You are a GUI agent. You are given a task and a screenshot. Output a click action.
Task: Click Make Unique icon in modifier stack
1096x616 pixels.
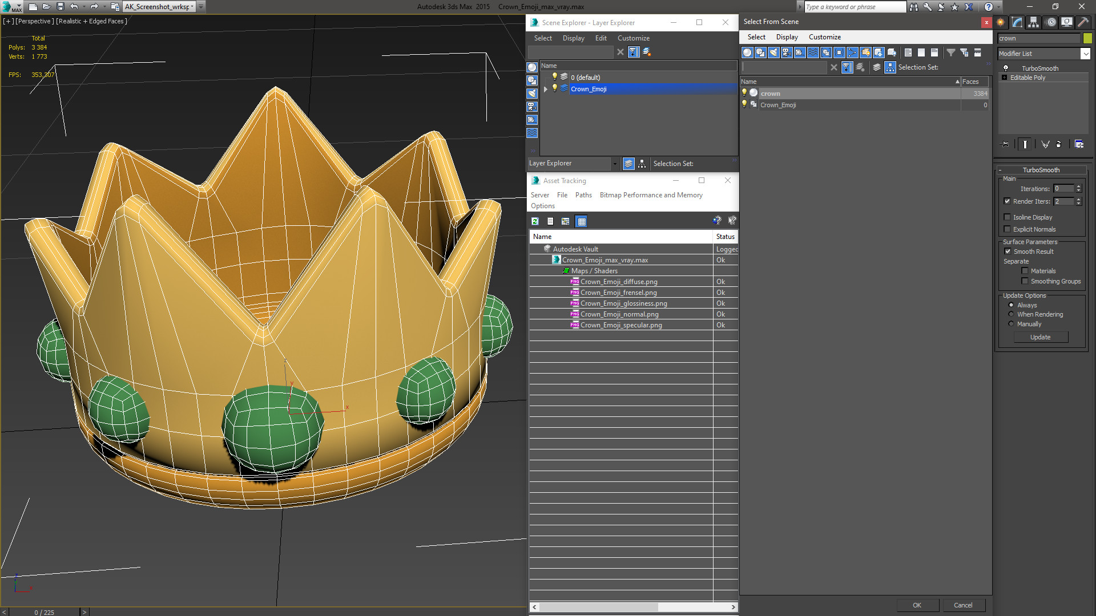coord(1045,144)
